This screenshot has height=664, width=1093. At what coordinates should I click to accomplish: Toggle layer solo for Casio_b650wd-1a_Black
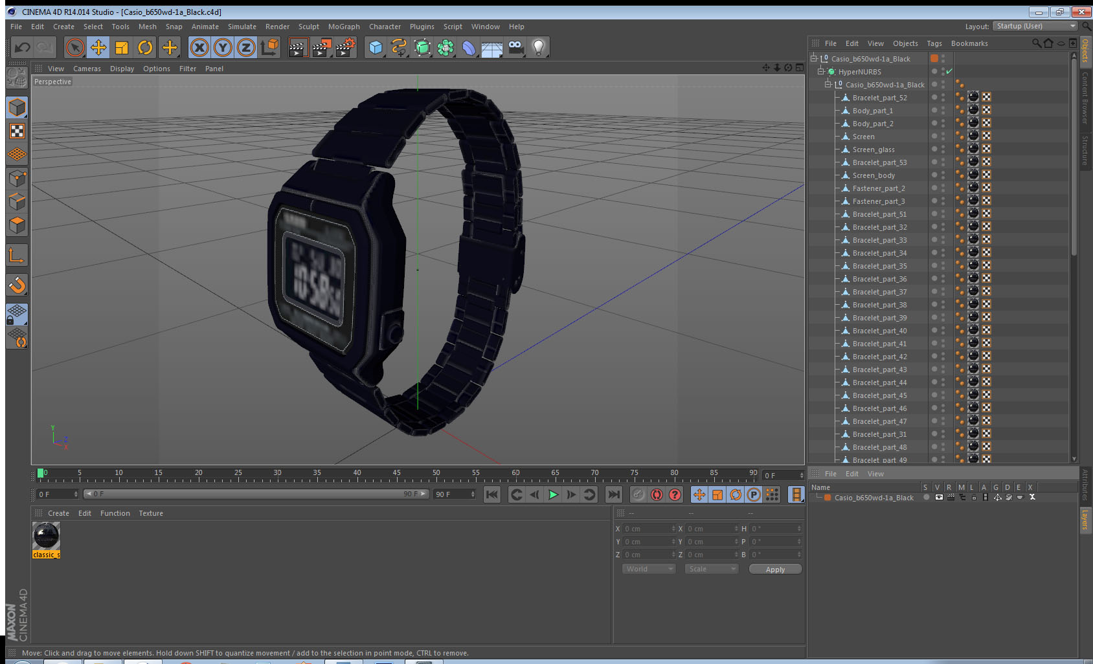click(x=927, y=498)
